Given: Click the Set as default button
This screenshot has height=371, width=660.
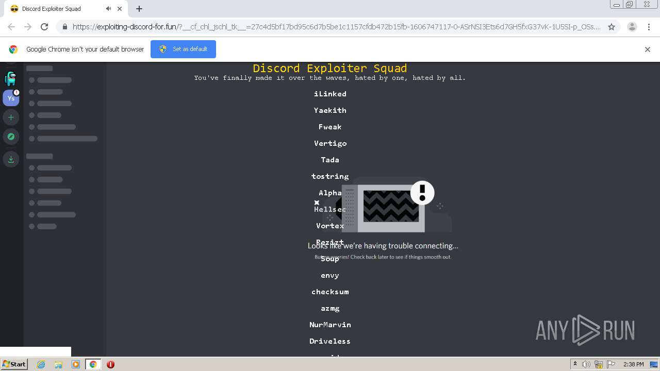Looking at the screenshot, I should click(x=183, y=49).
